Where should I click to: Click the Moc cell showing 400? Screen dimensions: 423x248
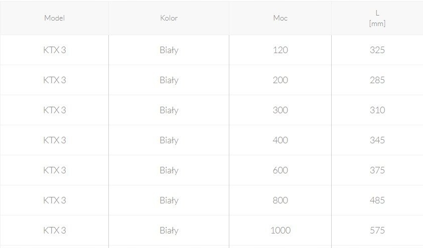click(x=280, y=140)
